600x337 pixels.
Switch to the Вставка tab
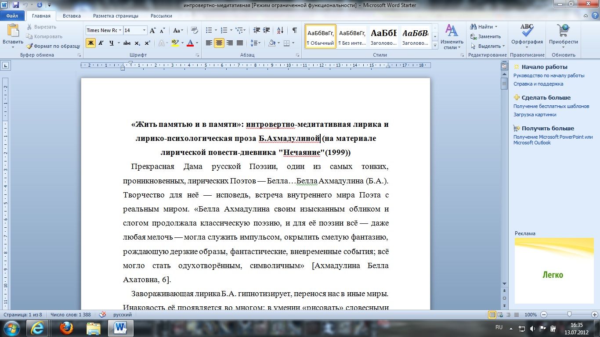72,16
